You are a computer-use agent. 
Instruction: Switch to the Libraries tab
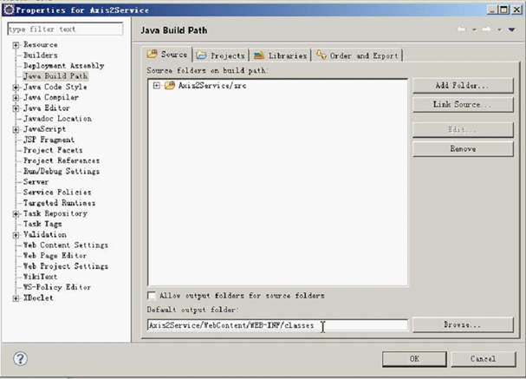280,56
